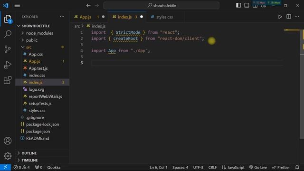This screenshot has height=171, width=304.
Task: Go back with the left arrow
Action: click(88, 5)
